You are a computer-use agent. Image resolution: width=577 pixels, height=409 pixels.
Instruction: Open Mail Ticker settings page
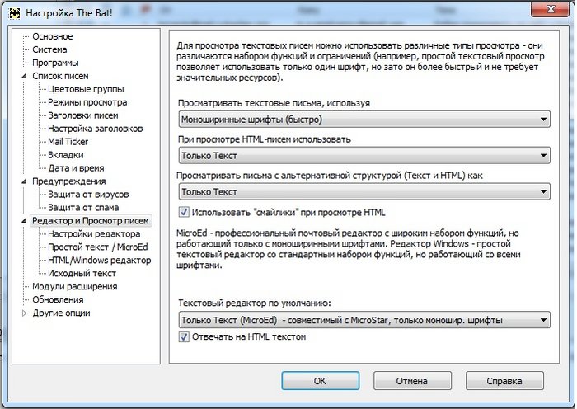[x=68, y=142]
